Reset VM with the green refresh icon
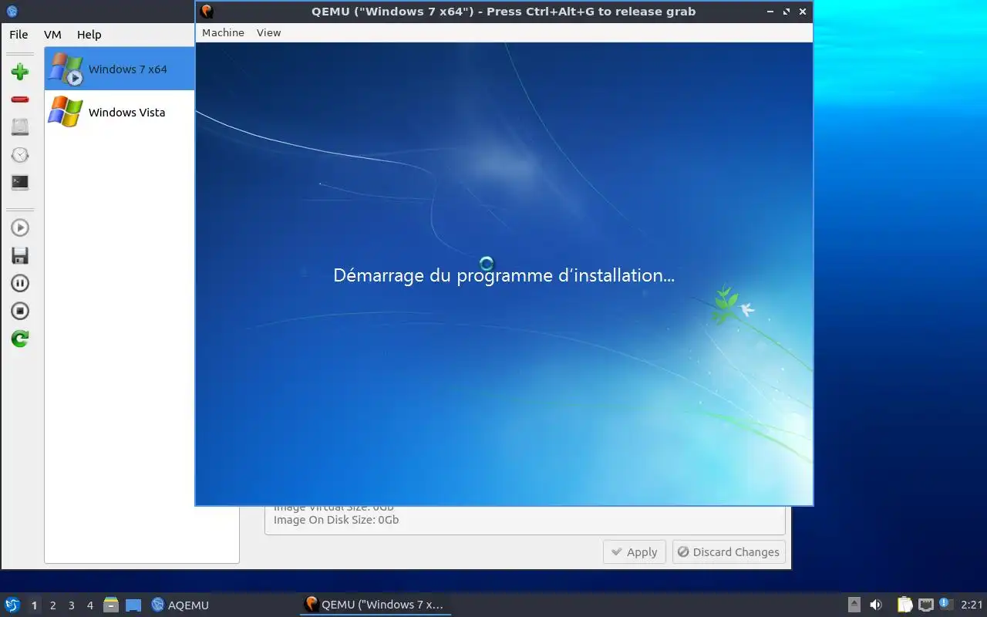 coord(20,339)
